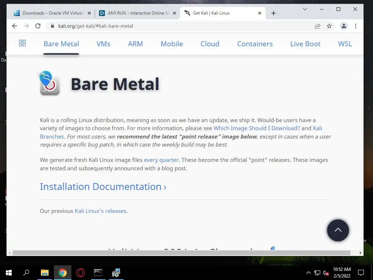
Task: Open the Windows Start menu
Action: (9, 273)
